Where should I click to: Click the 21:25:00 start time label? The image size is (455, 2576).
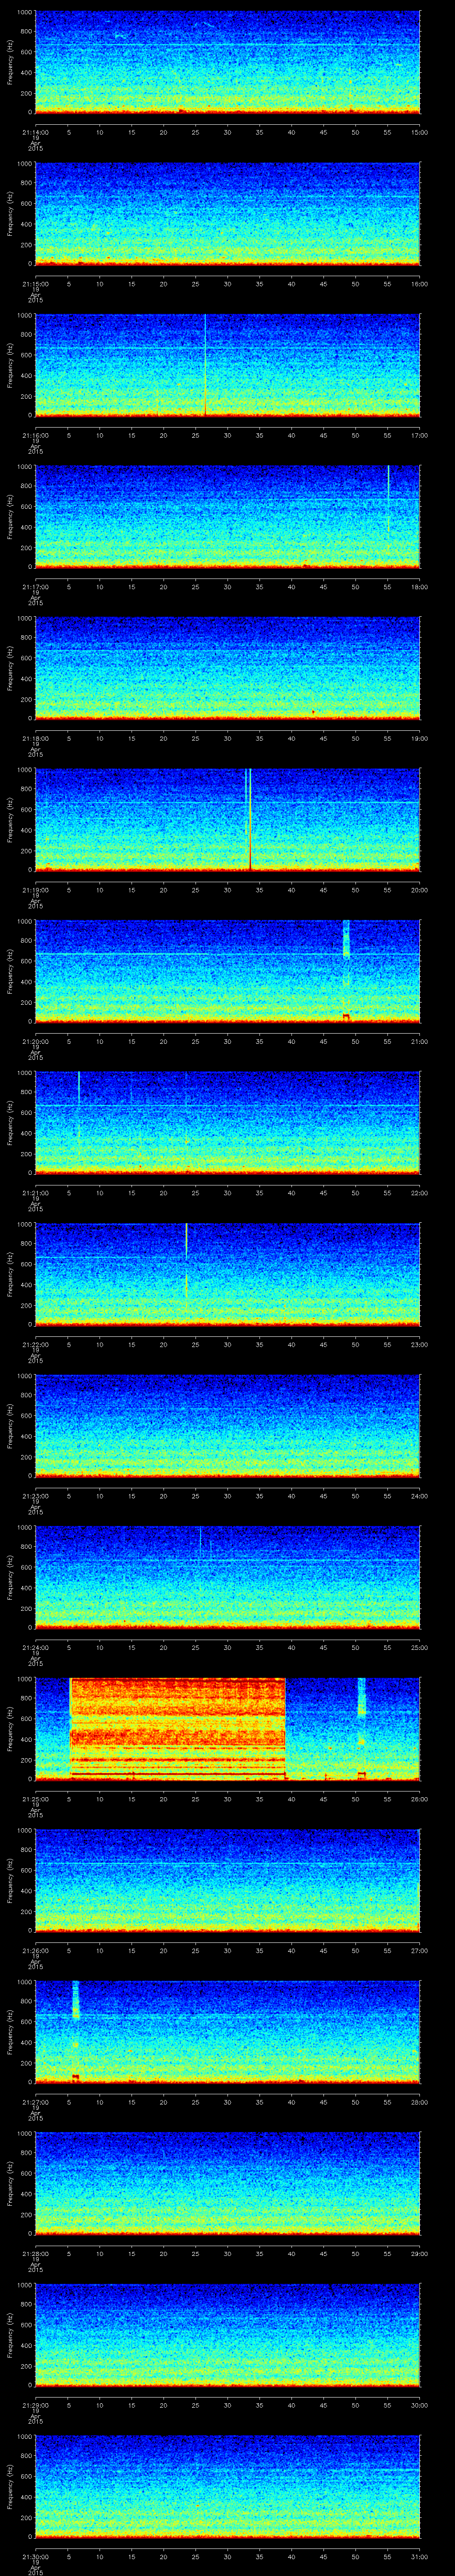(35, 1799)
